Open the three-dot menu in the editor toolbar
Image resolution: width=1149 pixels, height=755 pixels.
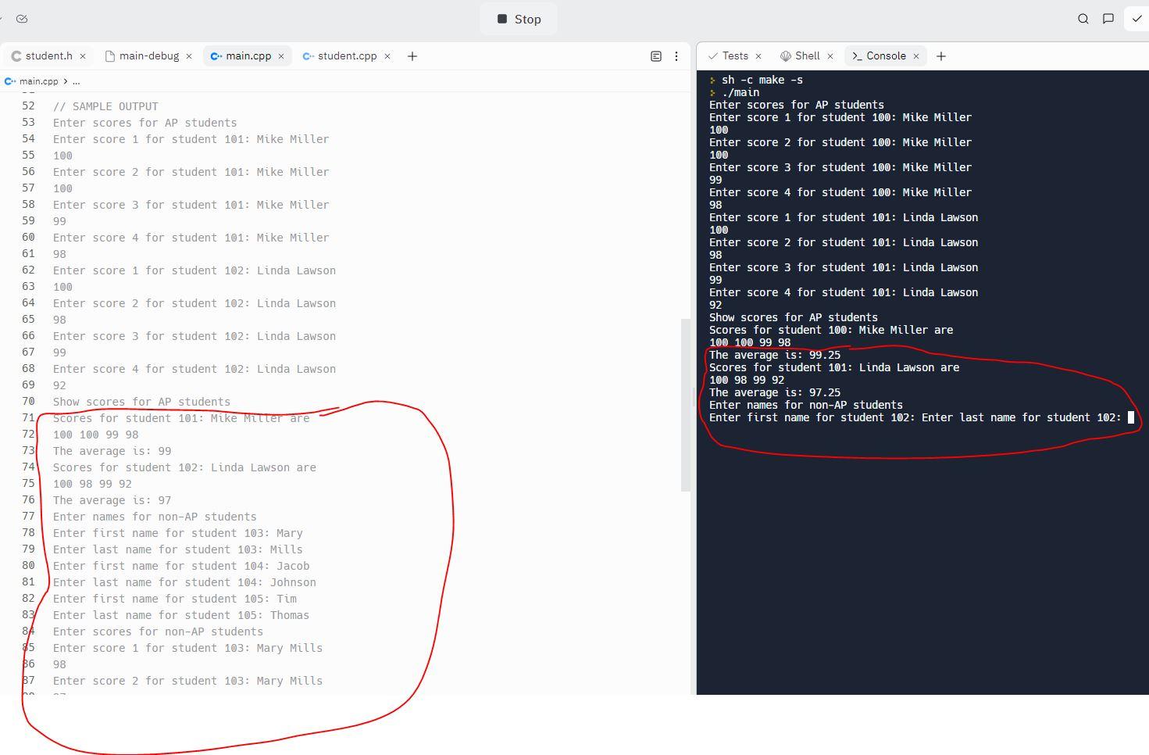(676, 55)
